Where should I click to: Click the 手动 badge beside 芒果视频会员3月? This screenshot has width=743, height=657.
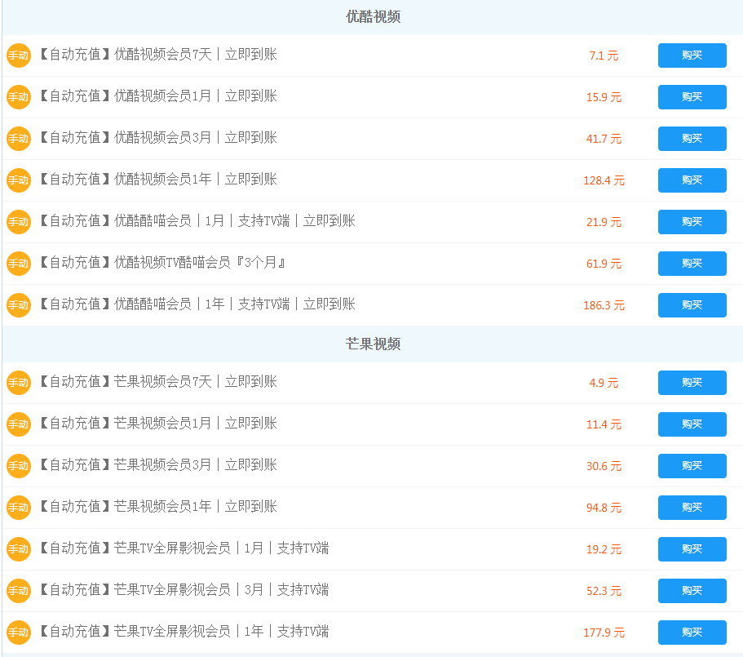[19, 466]
